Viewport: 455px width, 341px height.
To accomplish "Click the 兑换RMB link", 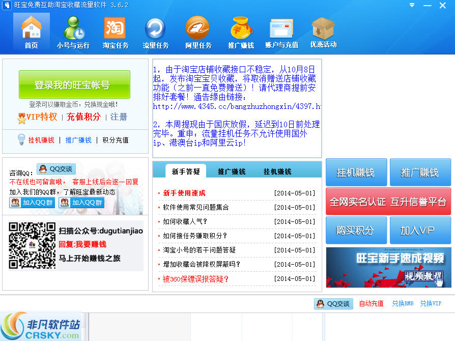I will click(403, 303).
